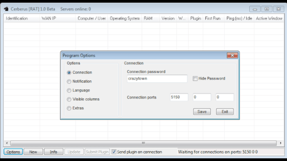Click the Active Window column header
Image resolution: width=287 pixels, height=161 pixels.
coord(269,18)
